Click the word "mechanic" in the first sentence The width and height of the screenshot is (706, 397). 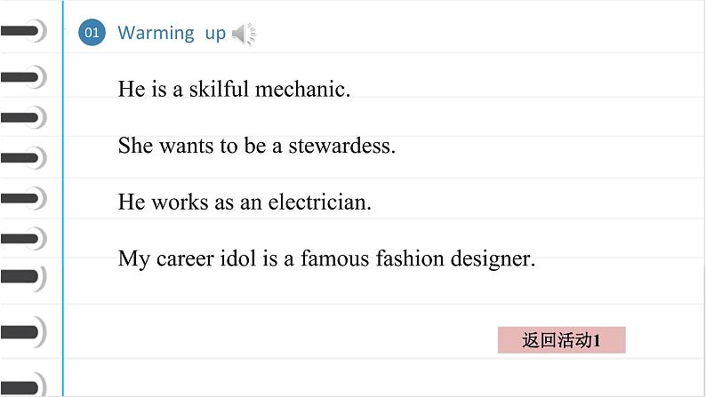[x=305, y=89]
